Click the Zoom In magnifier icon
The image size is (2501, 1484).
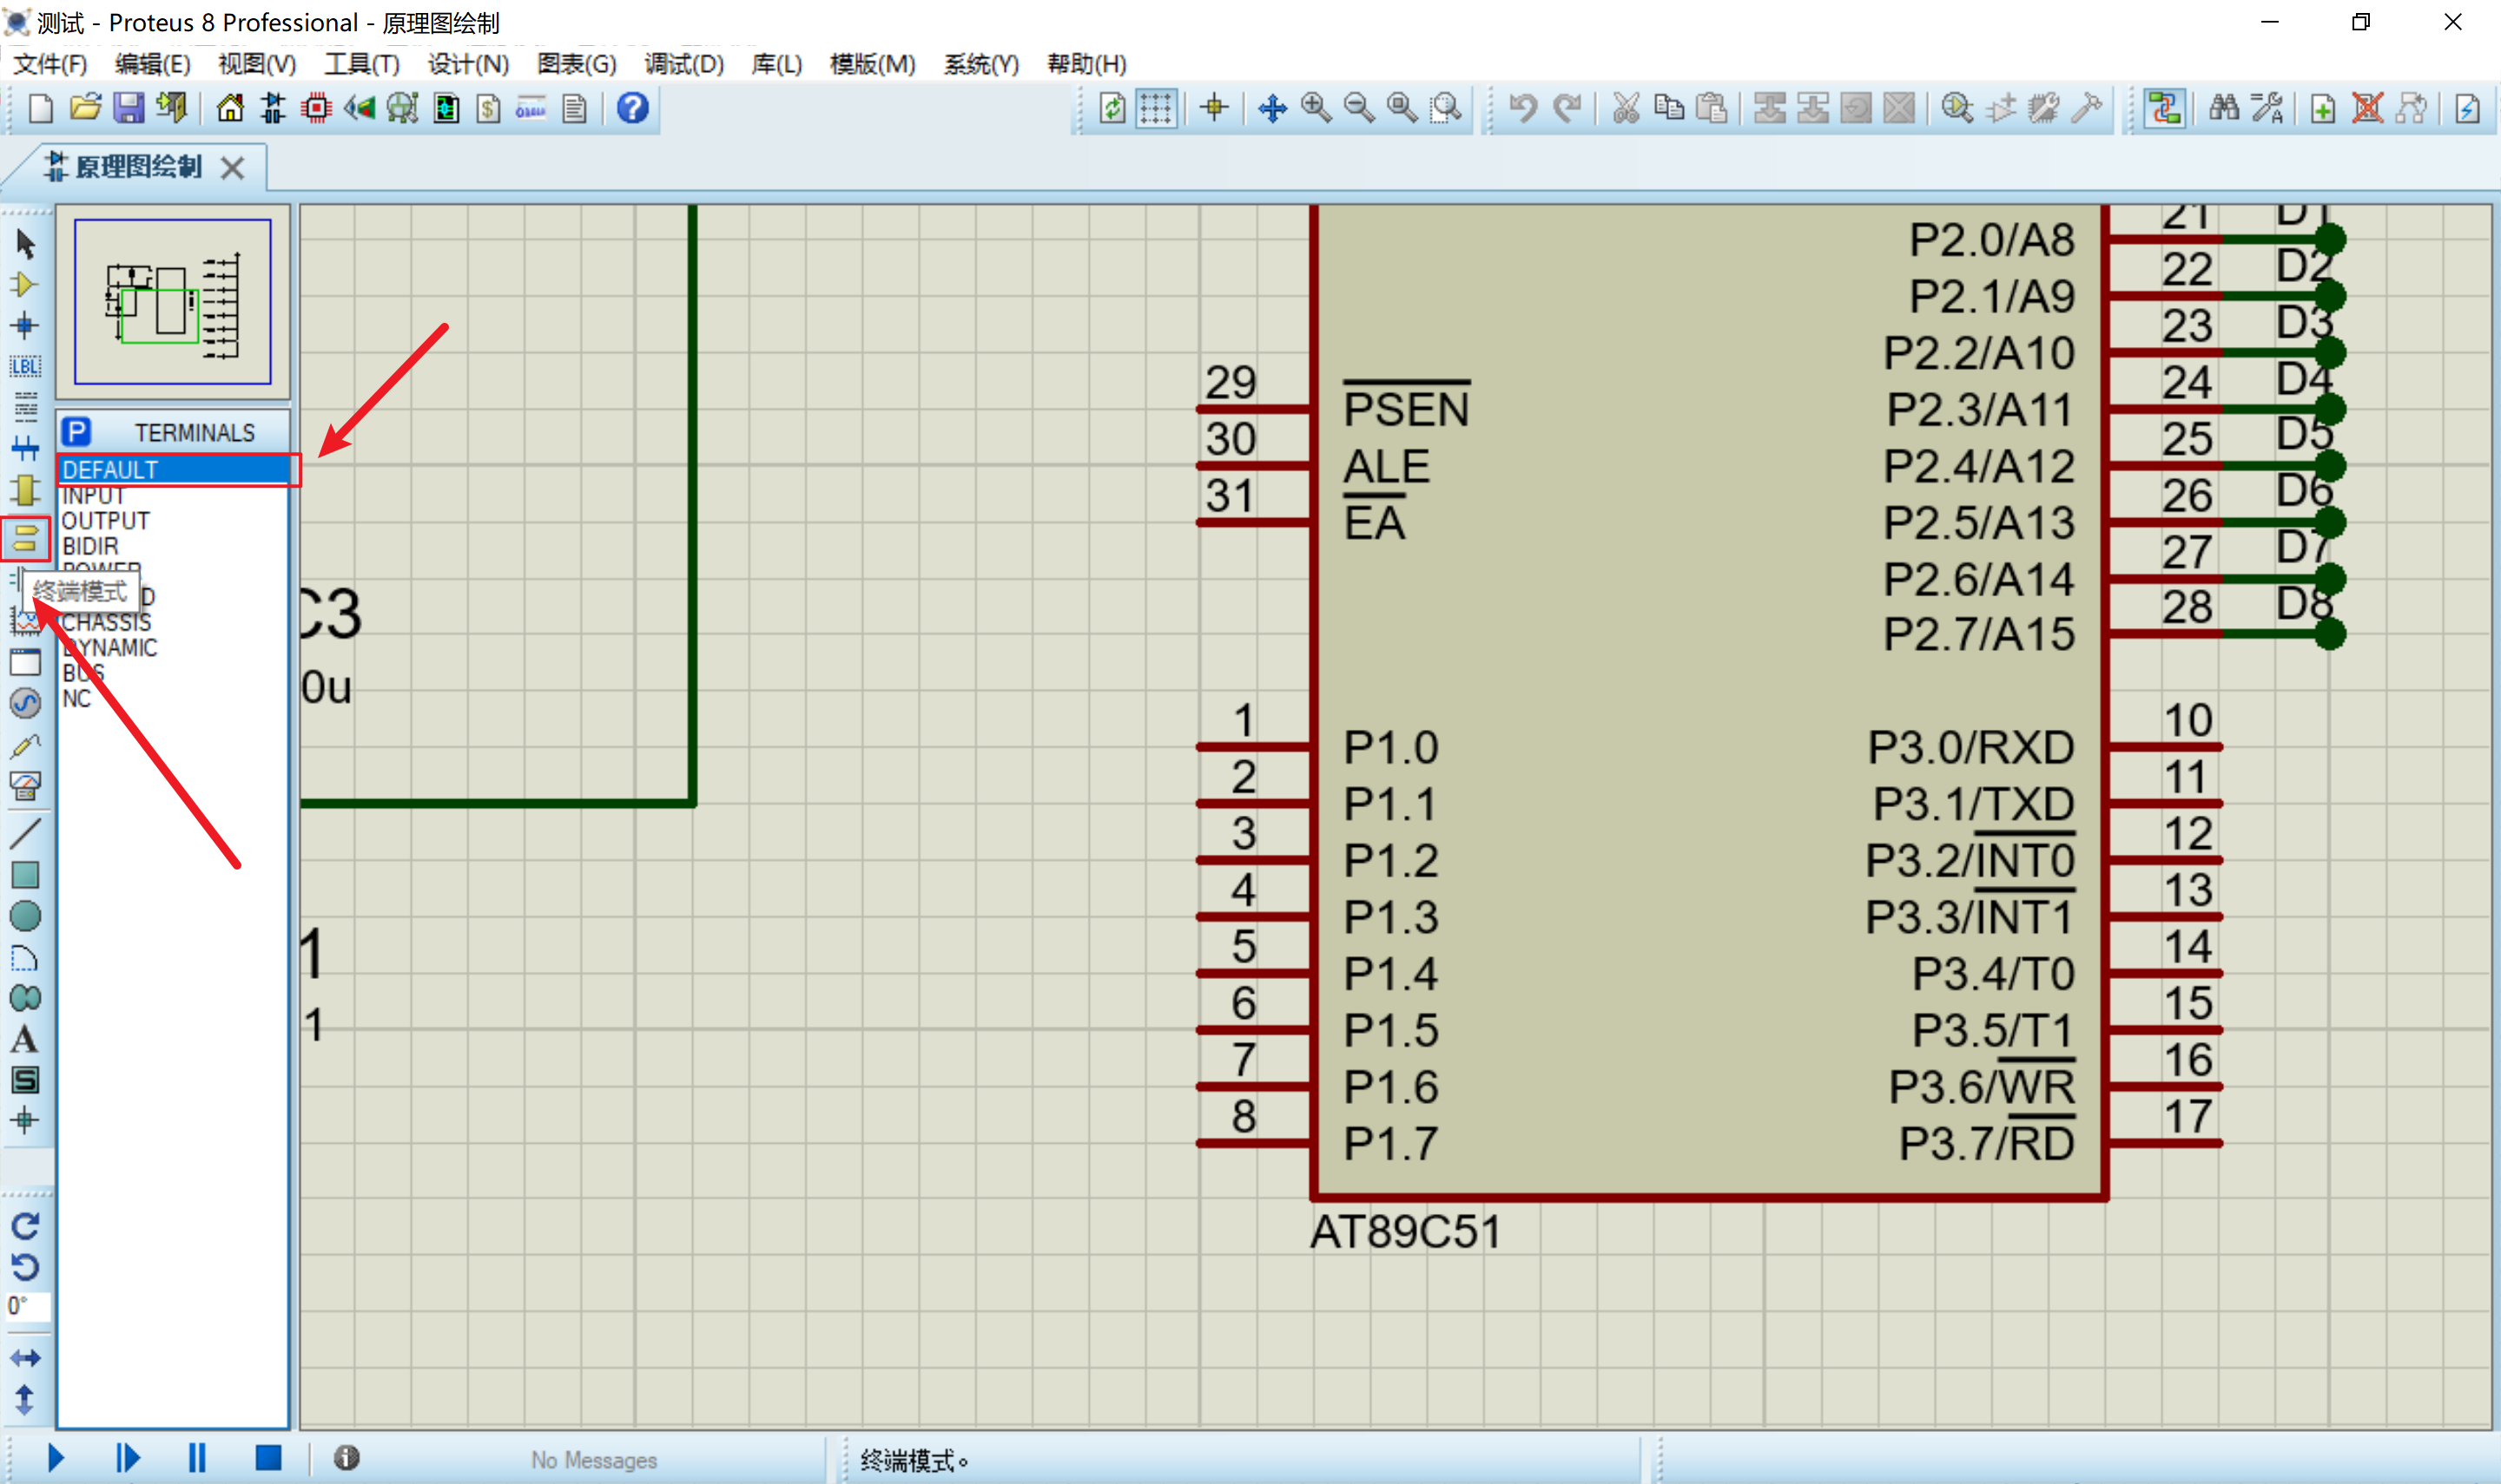click(x=1316, y=108)
